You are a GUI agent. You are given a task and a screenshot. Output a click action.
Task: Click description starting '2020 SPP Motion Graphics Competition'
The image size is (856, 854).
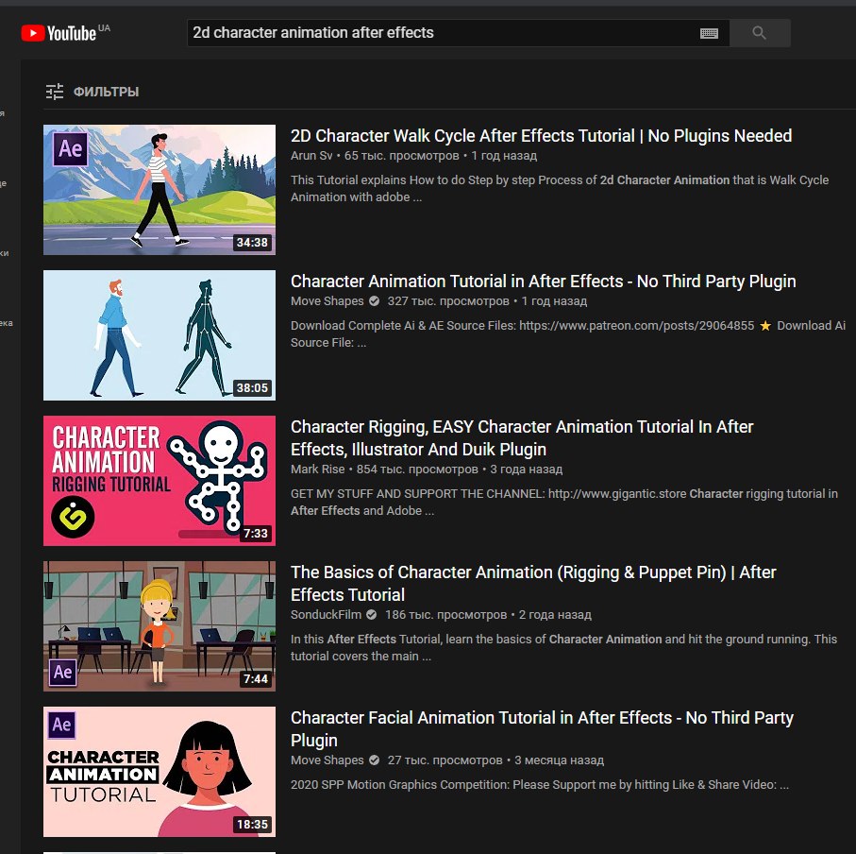pos(540,785)
